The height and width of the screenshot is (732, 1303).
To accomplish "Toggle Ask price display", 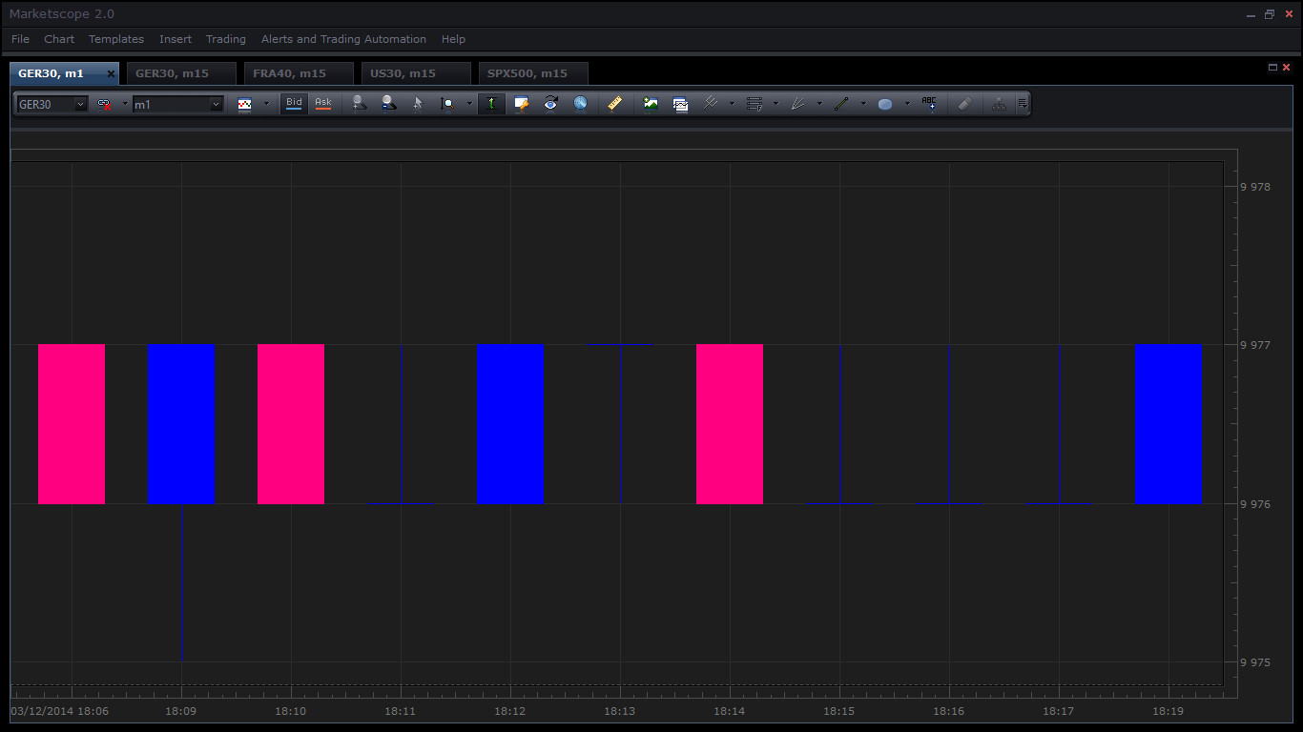I will pos(323,103).
